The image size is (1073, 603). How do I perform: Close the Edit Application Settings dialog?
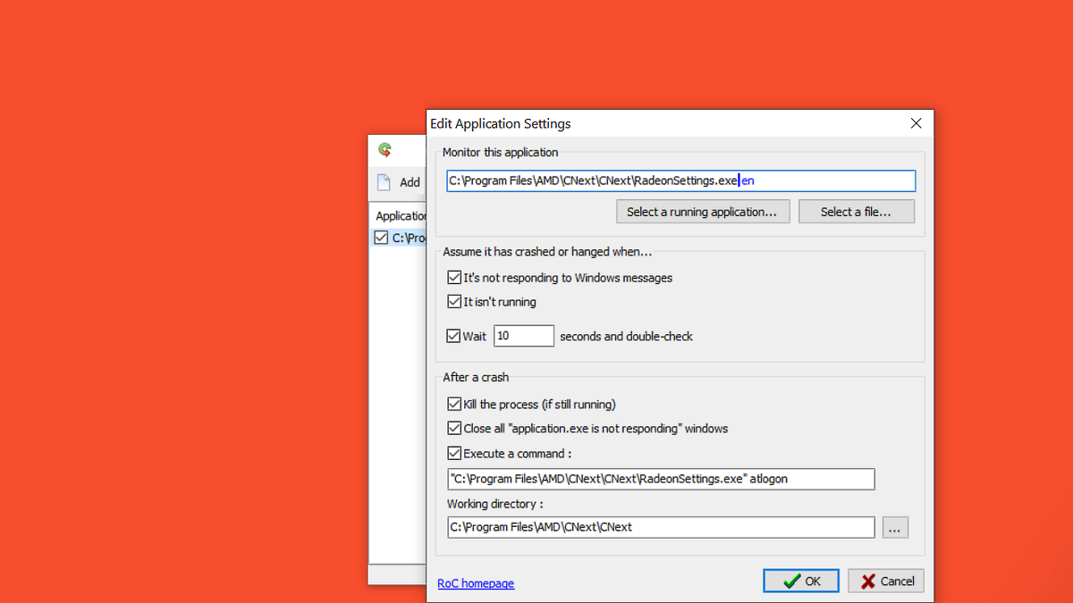pyautogui.click(x=916, y=123)
